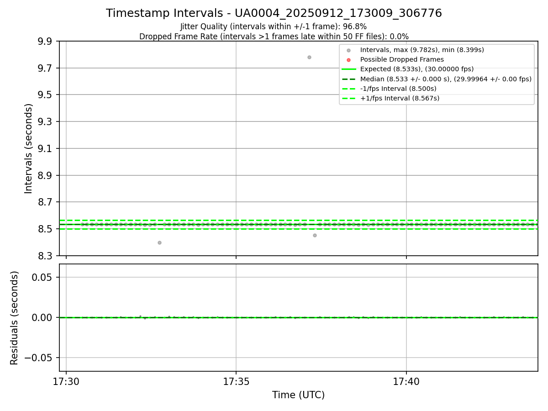This screenshot has width=548, height=411.
Task: Click legend entry Expected (8.533s), (30.00000 fps)
Action: (417, 69)
